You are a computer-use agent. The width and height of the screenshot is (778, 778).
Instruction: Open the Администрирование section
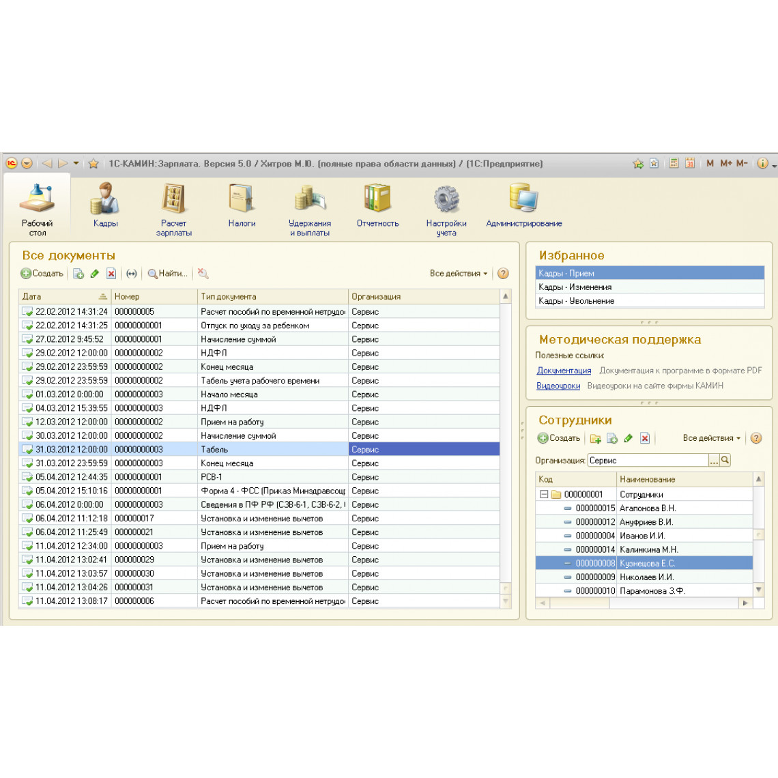coord(524,205)
